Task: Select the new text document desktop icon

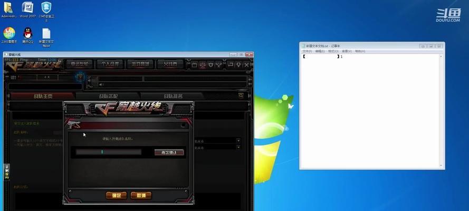Action: 46,37
